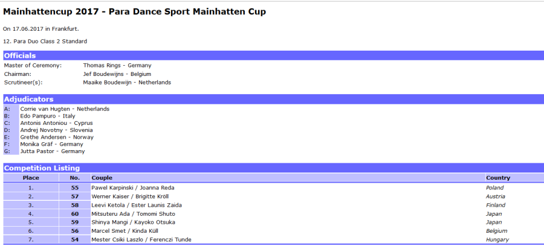Click scrutineer Maaike Boudewijn - Netherlands
The width and height of the screenshot is (544, 246).
[127, 83]
